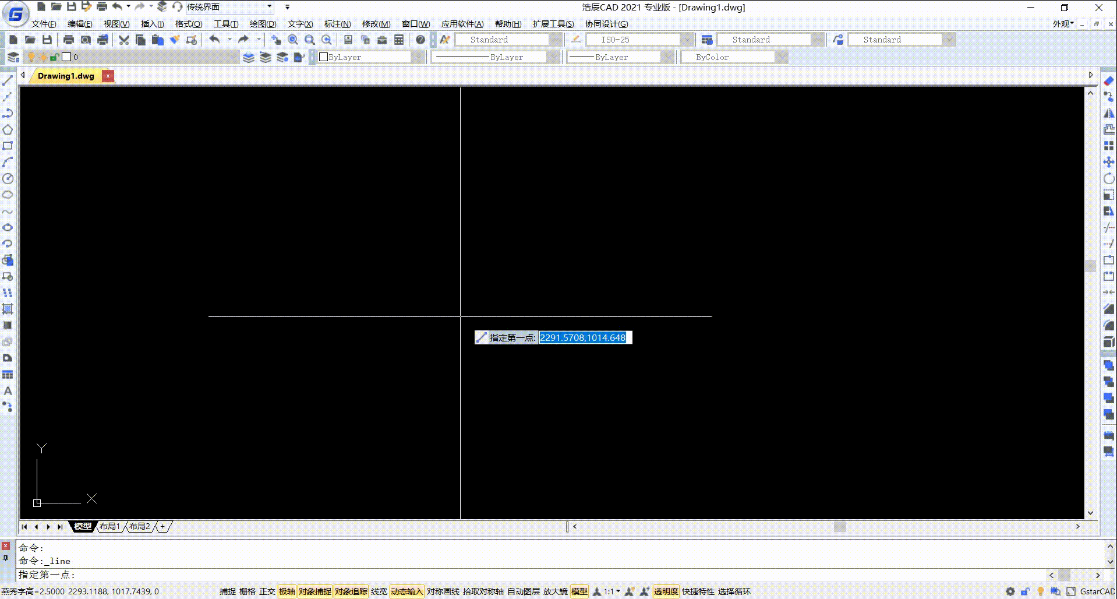Click the Open file icon in standard toolbar
This screenshot has height=599, width=1117.
point(30,40)
